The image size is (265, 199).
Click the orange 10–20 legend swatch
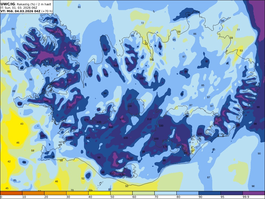(33, 193)
